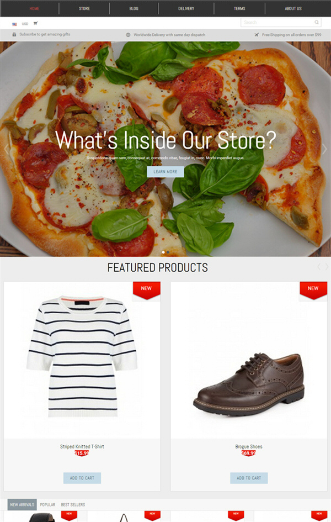Click the airplane Free Shipping icon

[257, 34]
